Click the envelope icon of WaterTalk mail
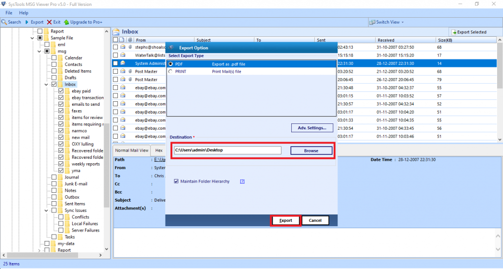 tap(122, 55)
